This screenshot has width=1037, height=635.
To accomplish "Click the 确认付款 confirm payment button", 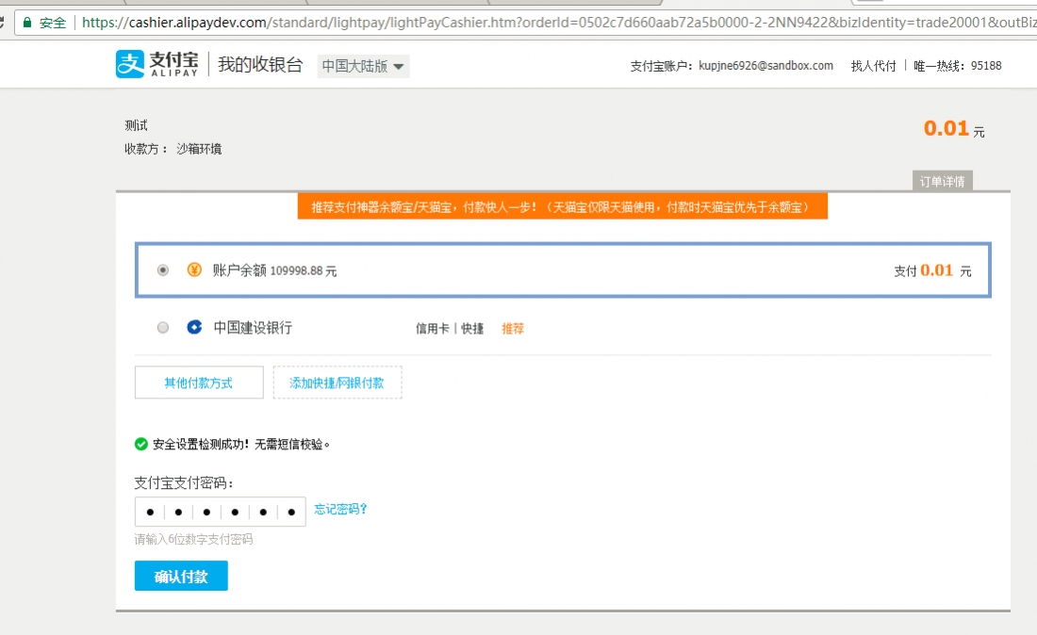I will pyautogui.click(x=181, y=577).
